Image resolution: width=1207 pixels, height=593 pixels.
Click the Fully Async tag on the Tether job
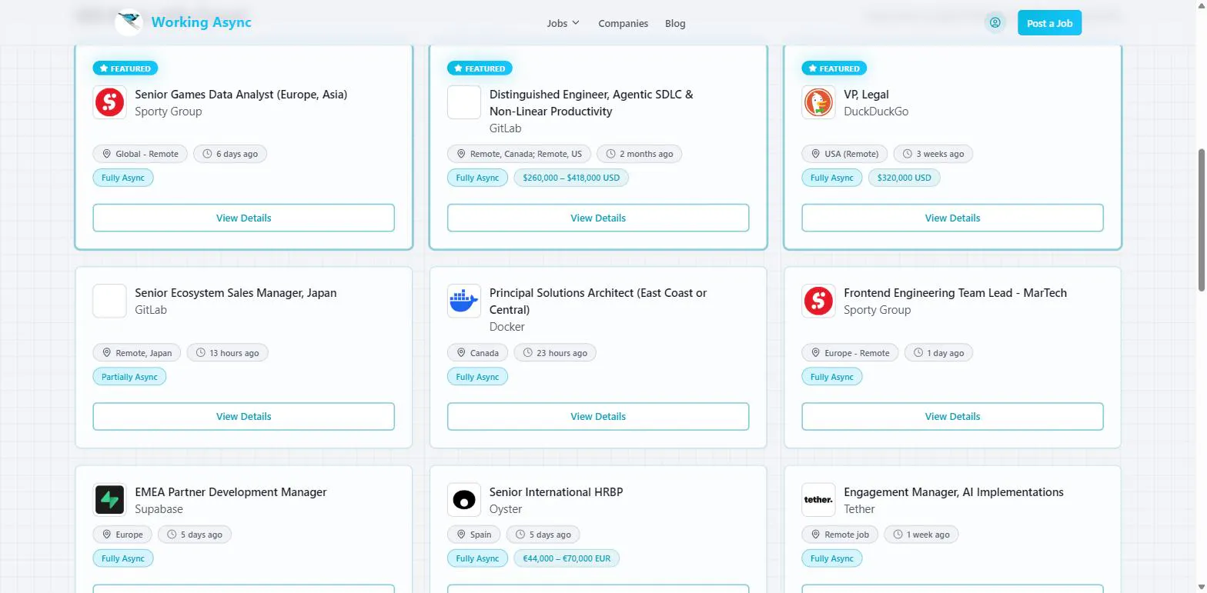coord(832,558)
